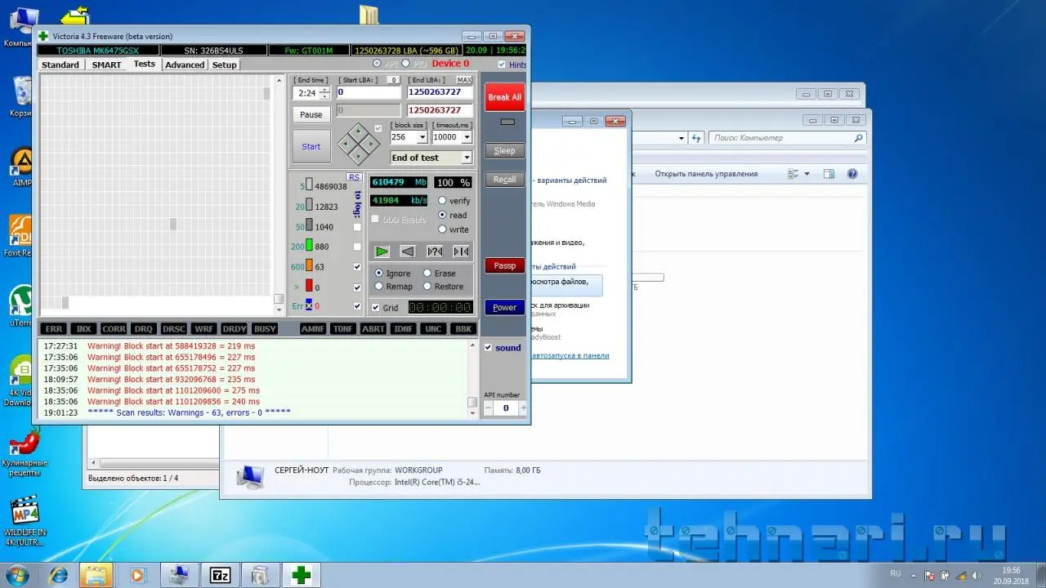Click the Start scan button
Screen dimensions: 1046x588
(311, 147)
